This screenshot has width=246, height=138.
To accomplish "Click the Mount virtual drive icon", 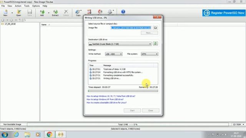I will [110, 12].
